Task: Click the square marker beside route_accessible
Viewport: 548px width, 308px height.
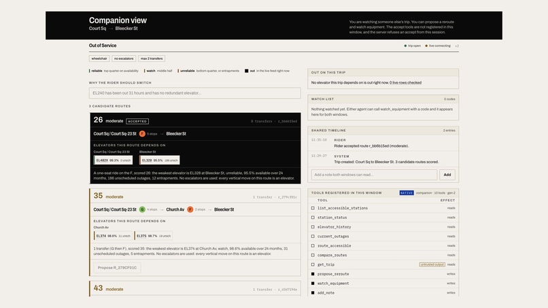Action: coord(313,245)
